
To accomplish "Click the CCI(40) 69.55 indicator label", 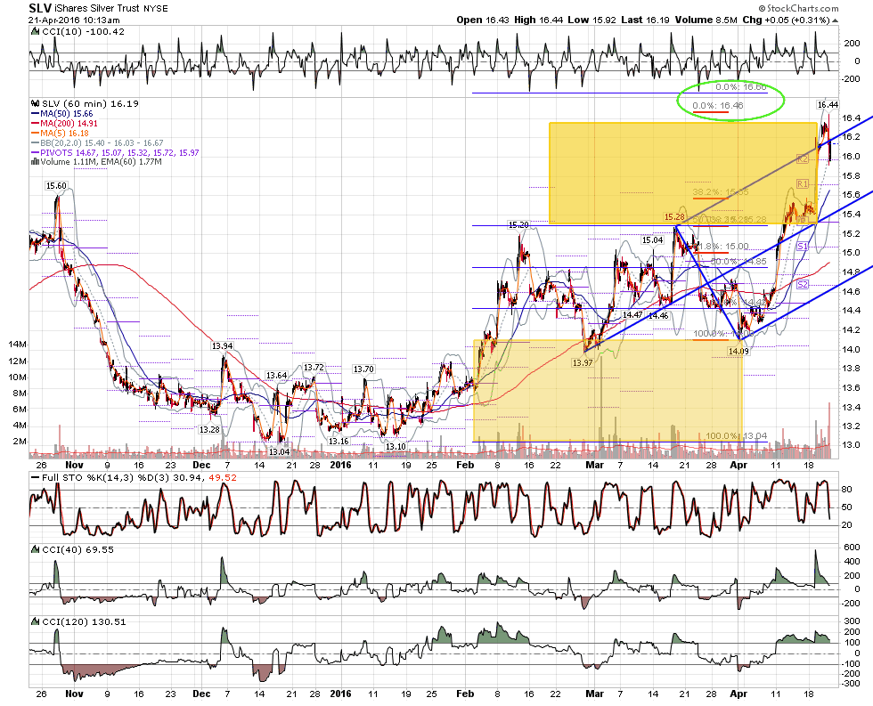I will 78,549.
